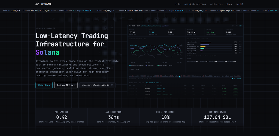This screenshot has height=136, width=279.
Task: Click the 127.6M SOL stake stat
Action: pyautogui.click(x=217, y=117)
